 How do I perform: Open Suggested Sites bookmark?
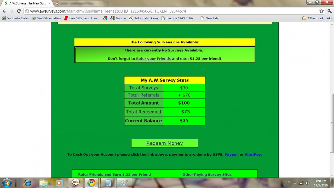click(15, 18)
